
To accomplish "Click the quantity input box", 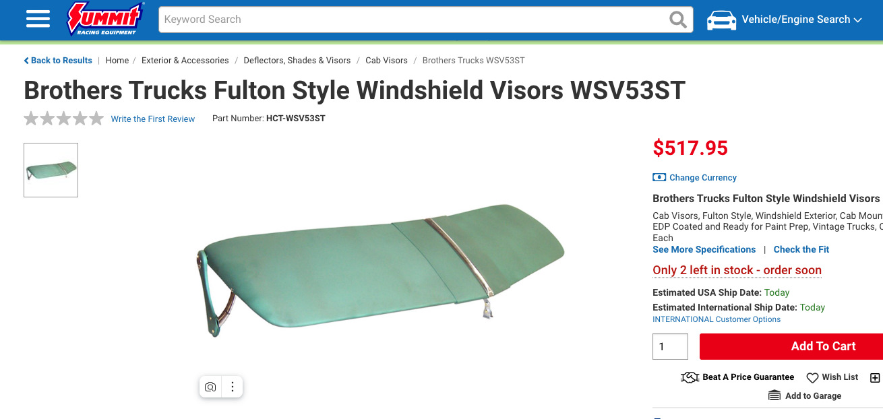I will point(670,346).
